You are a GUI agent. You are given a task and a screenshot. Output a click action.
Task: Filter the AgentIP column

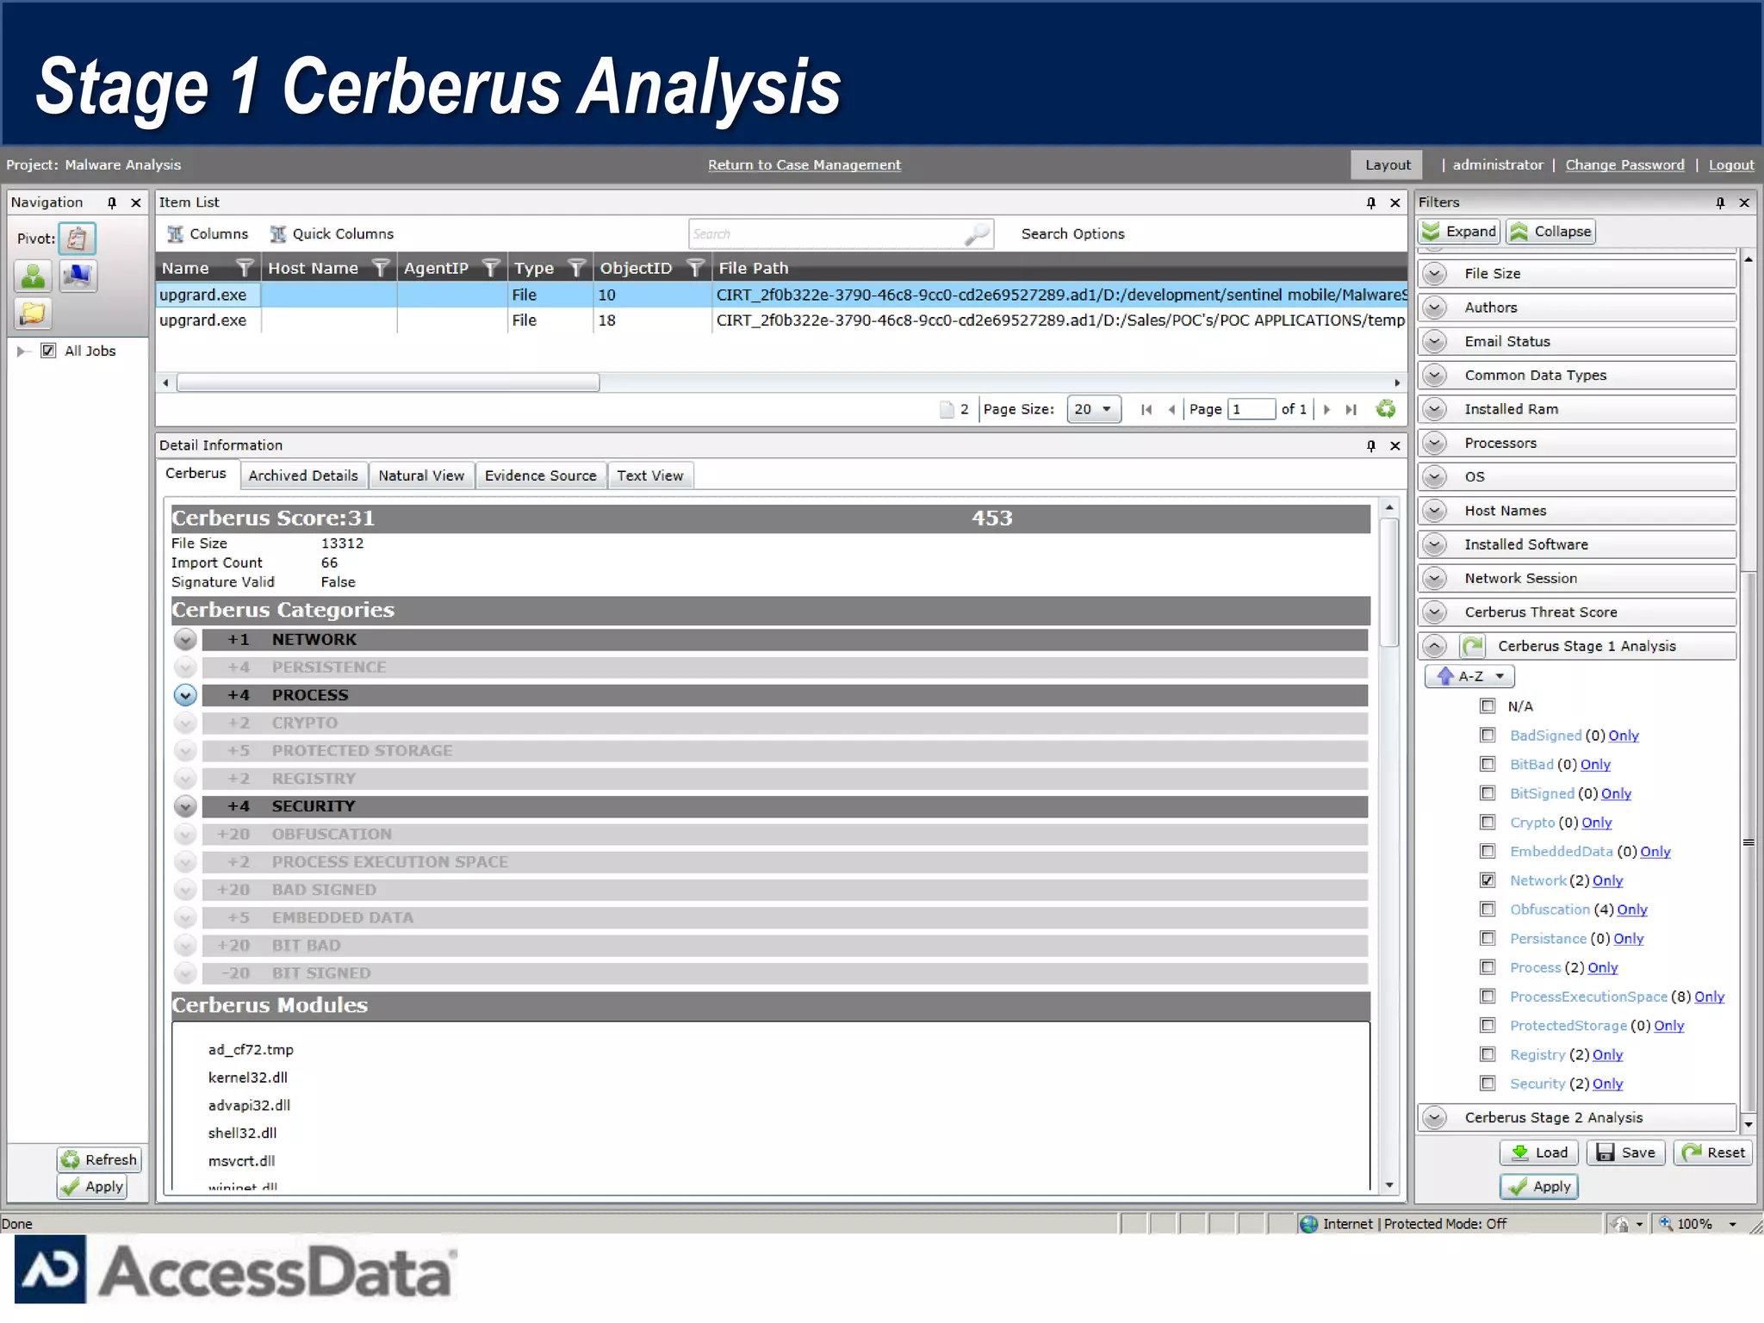coord(491,268)
